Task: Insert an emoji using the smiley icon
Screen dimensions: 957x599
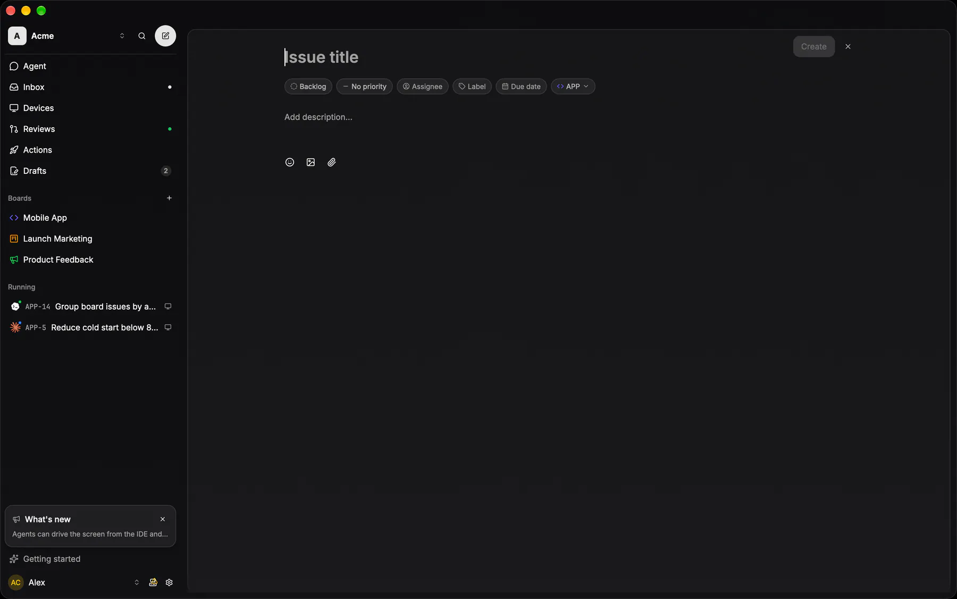Action: click(290, 162)
